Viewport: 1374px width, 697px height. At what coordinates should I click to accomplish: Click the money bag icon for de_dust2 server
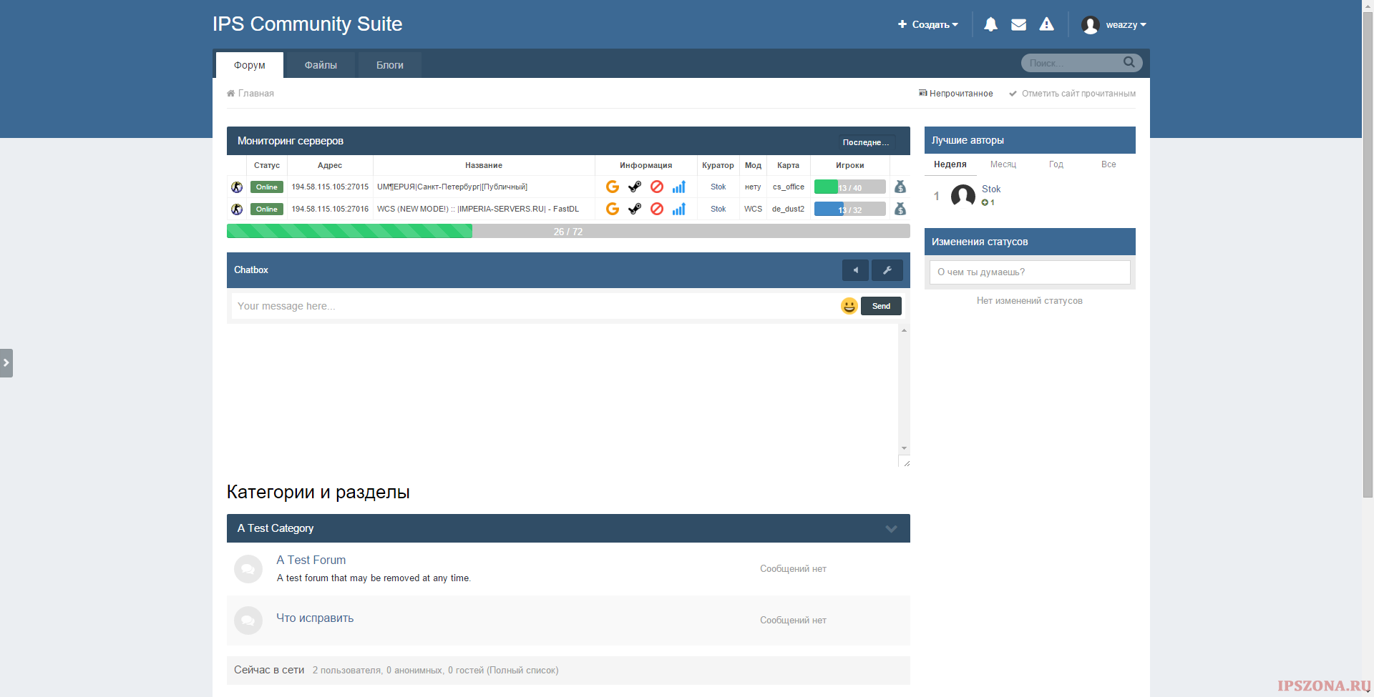[900, 209]
